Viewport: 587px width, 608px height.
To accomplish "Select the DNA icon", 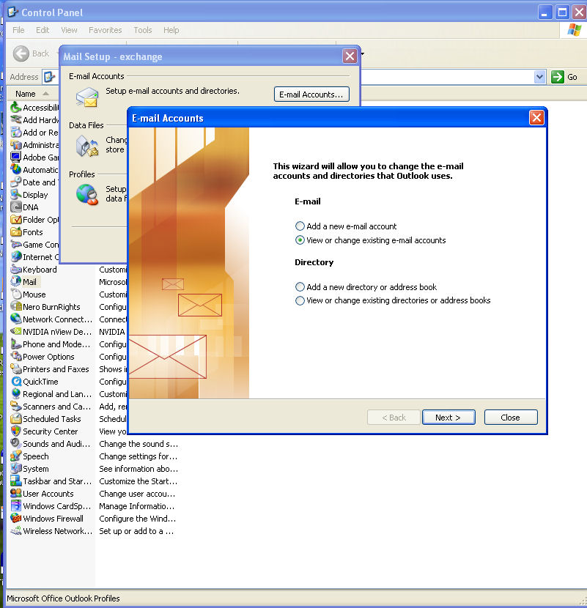I will tap(16, 207).
